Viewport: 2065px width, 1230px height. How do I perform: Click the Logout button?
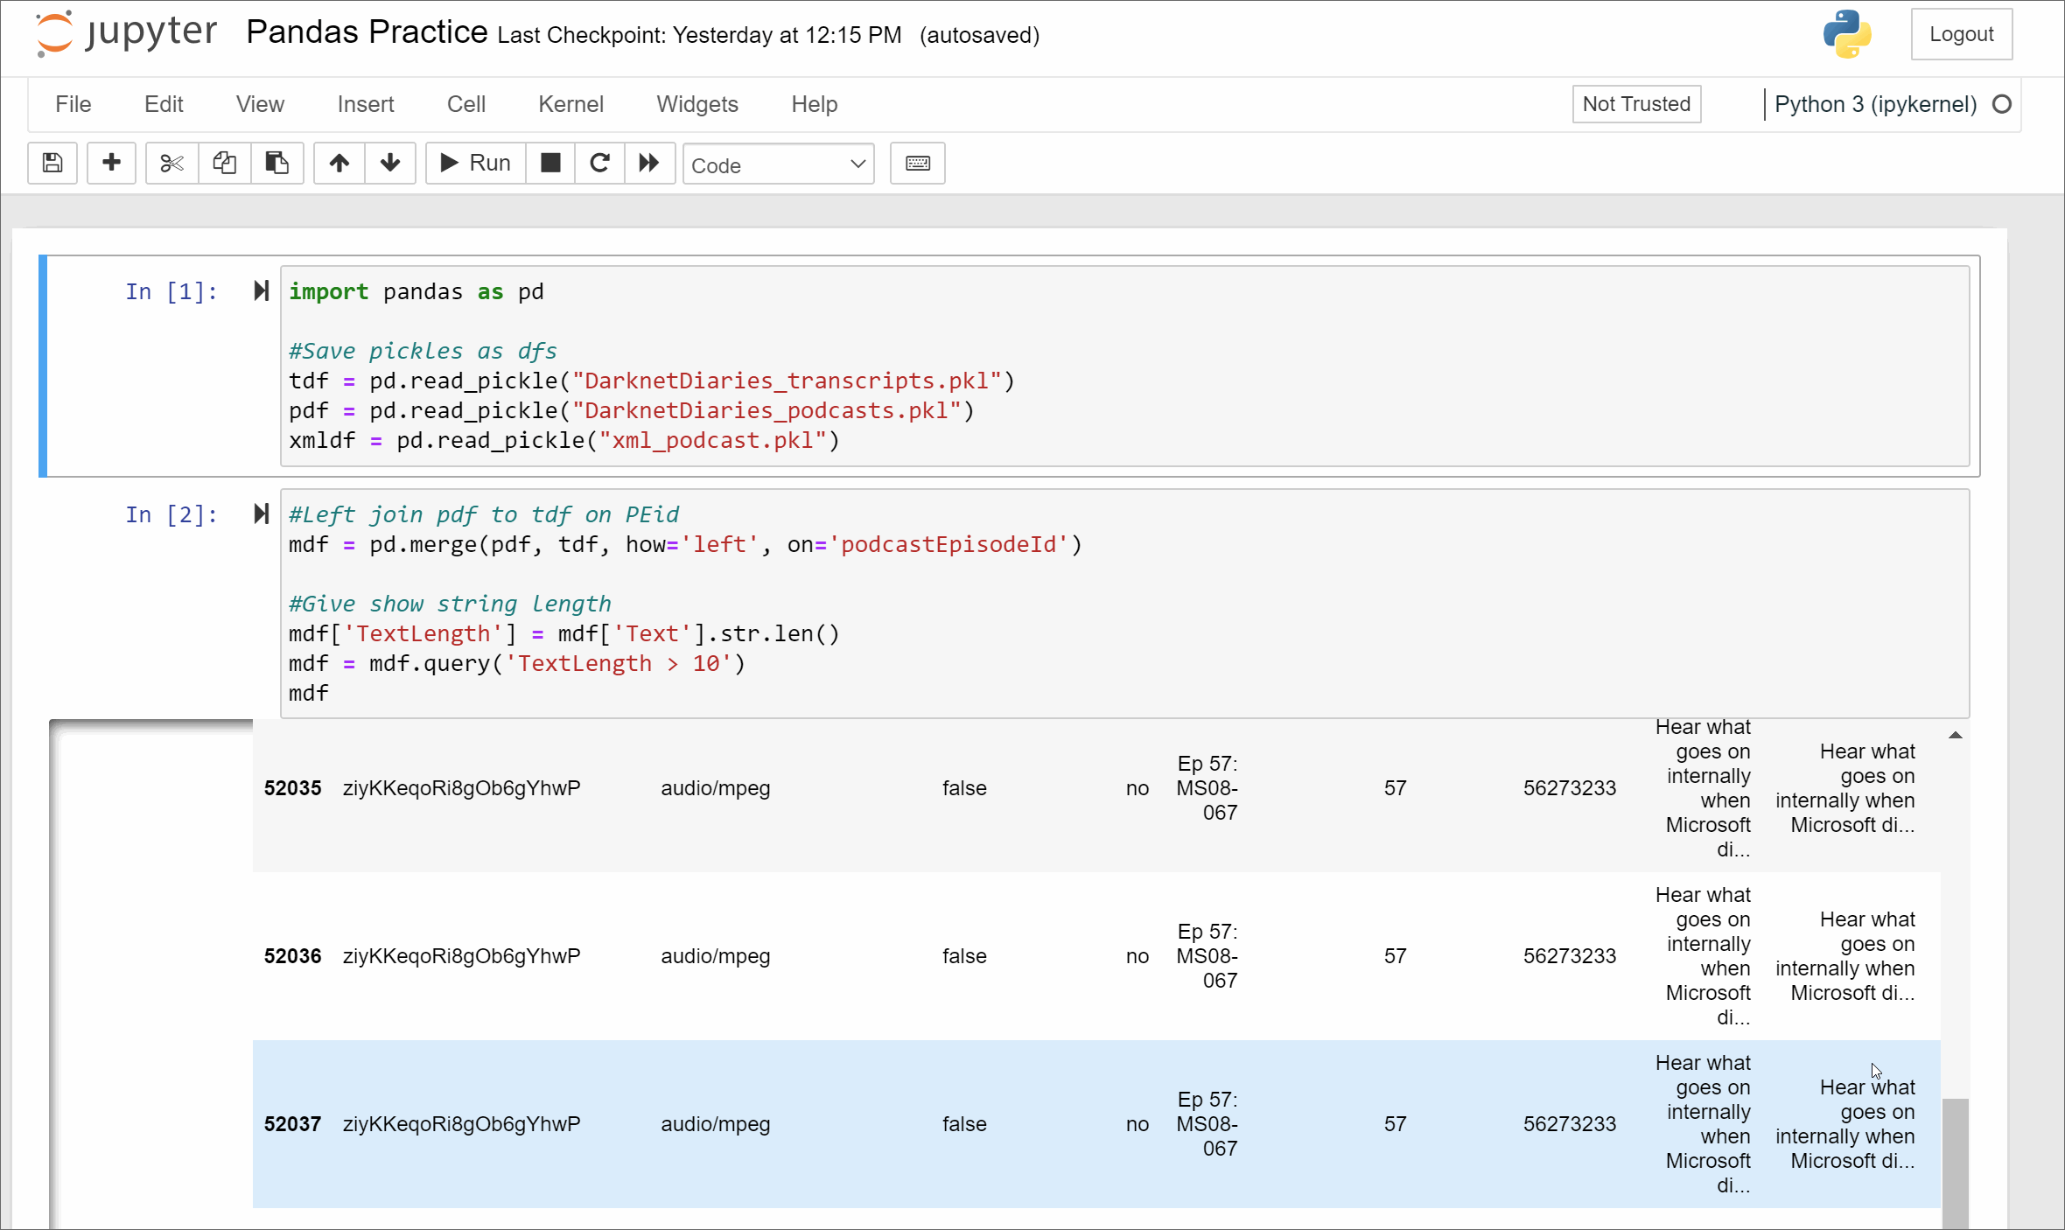[1961, 32]
